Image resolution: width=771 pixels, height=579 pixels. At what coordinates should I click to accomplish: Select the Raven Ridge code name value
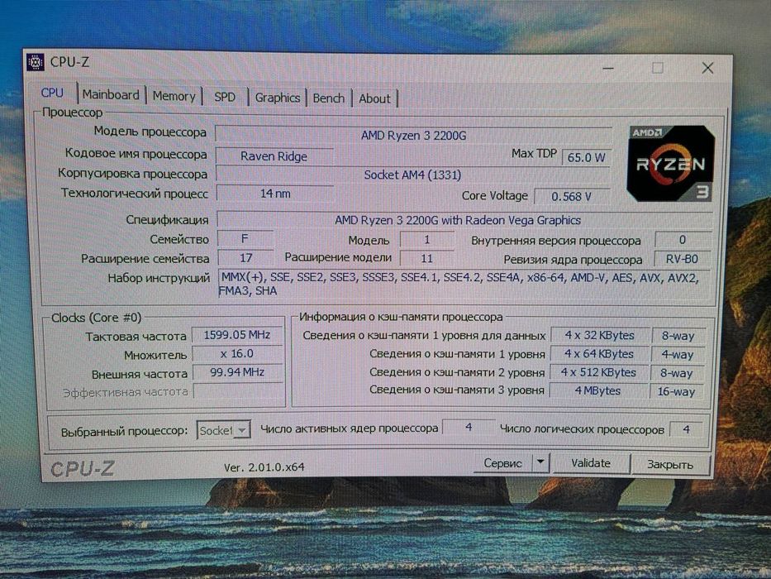(274, 156)
